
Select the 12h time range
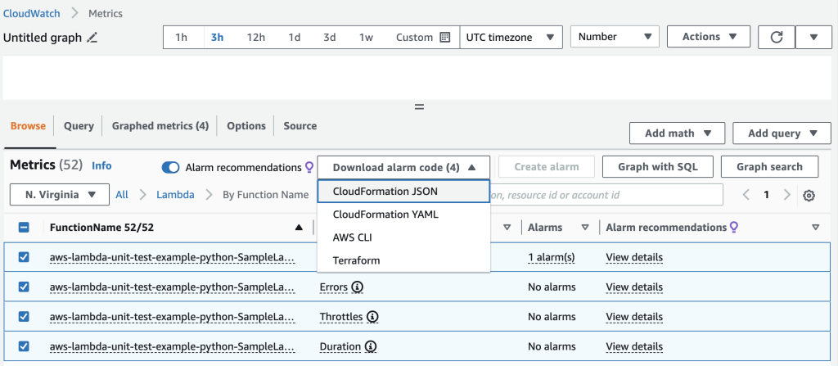pos(255,38)
